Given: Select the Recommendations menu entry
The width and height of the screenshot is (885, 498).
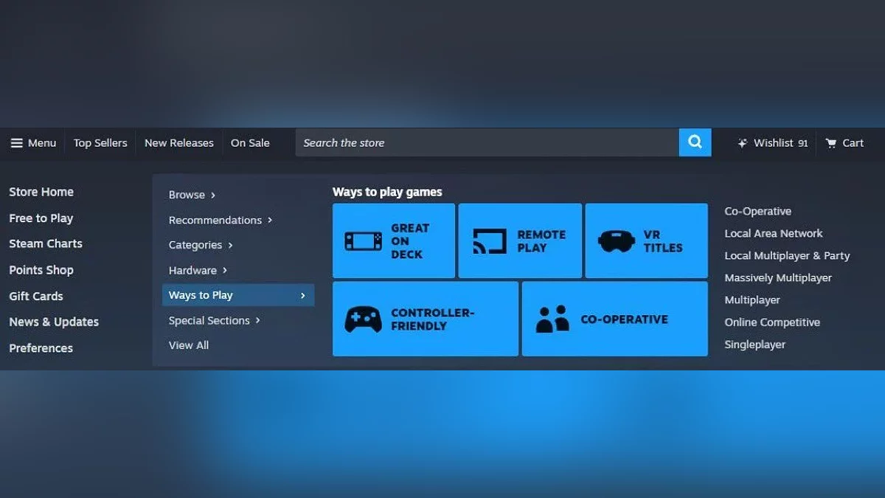Looking at the screenshot, I should pyautogui.click(x=215, y=220).
